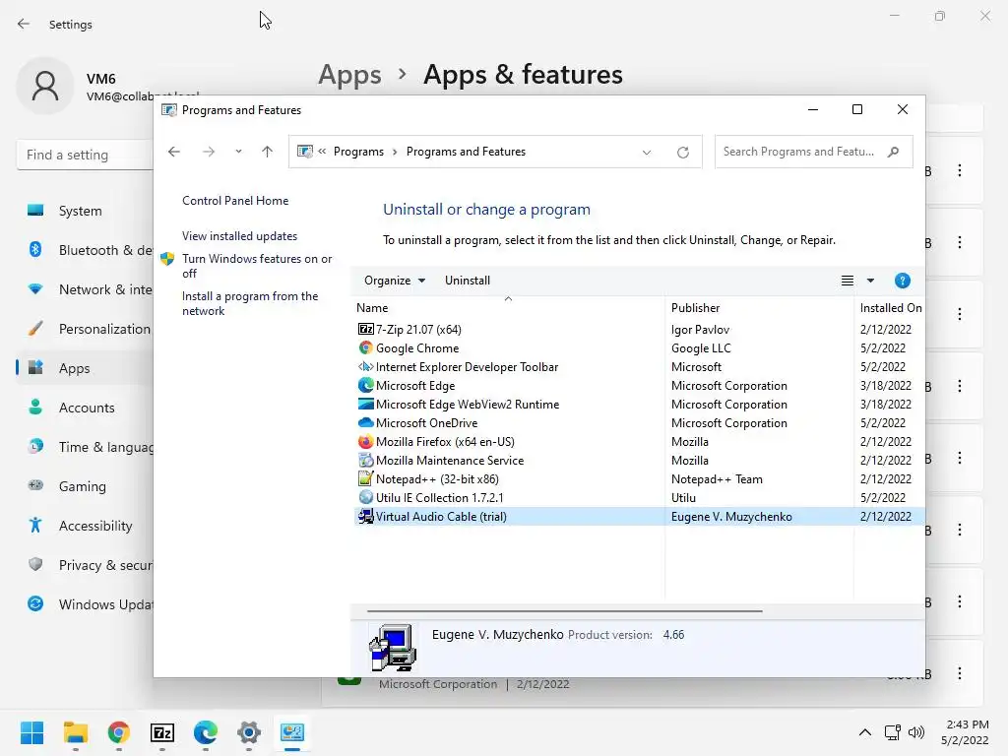Viewport: 1008px width, 756px height.
Task: Select Accounts in Settings sidebar
Action: [x=85, y=408]
